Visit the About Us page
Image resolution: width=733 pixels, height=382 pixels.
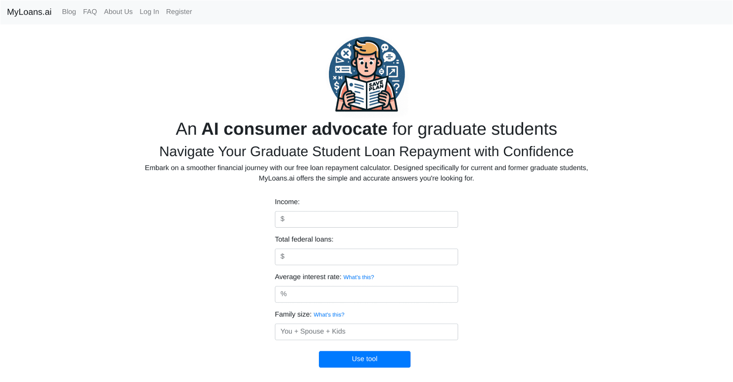[118, 12]
